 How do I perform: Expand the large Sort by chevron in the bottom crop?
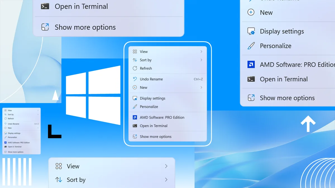click(166, 180)
